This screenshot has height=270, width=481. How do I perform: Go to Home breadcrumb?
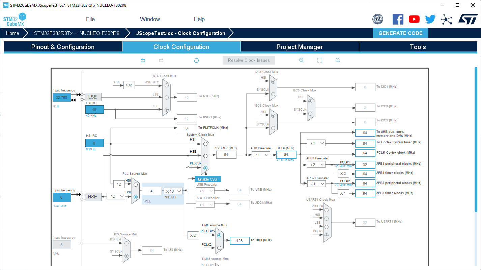pyautogui.click(x=12, y=33)
